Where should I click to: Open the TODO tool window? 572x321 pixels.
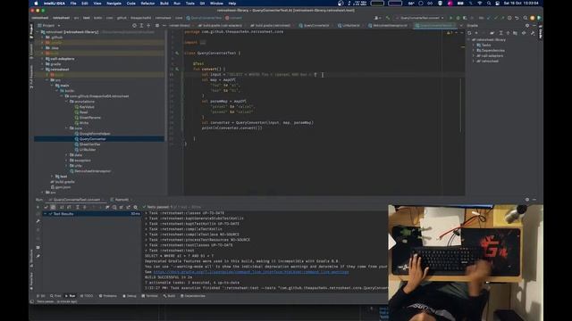coord(87,296)
